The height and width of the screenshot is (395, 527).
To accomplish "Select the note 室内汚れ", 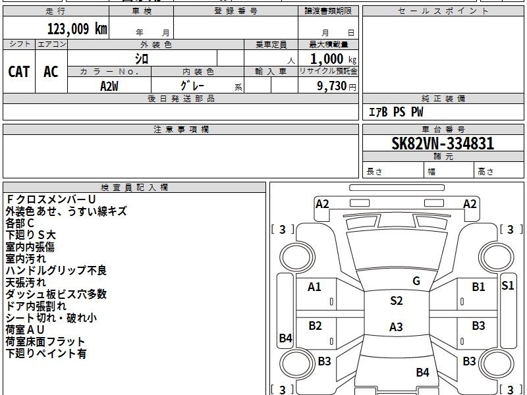I will [26, 259].
